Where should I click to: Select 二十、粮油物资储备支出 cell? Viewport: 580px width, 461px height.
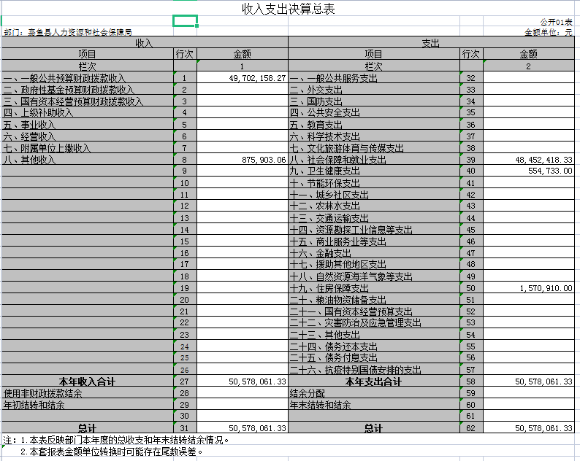(373, 300)
